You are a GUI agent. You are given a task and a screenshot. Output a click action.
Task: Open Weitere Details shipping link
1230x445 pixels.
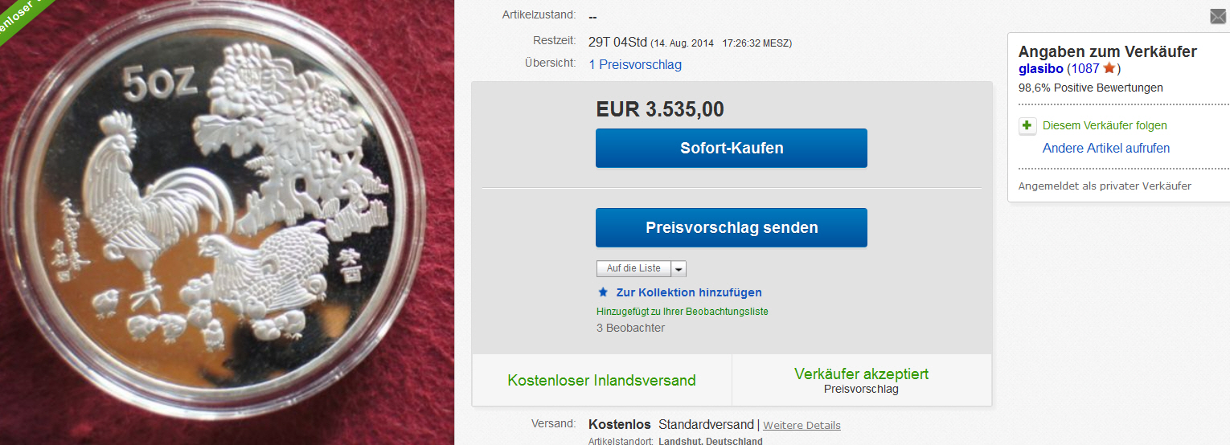click(802, 425)
